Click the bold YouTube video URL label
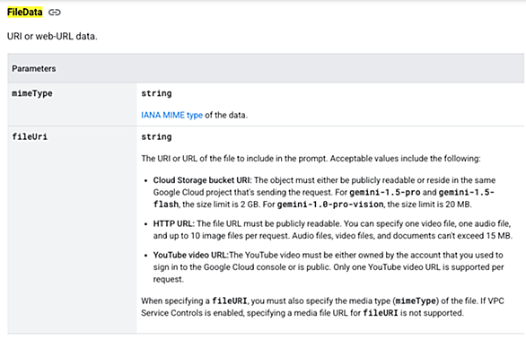Image resolution: width=526 pixels, height=340 pixels. 191,255
